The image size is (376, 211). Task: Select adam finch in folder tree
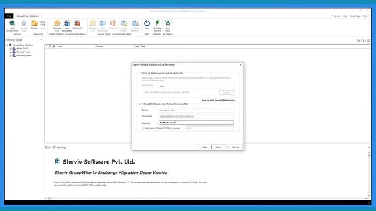click(22, 49)
